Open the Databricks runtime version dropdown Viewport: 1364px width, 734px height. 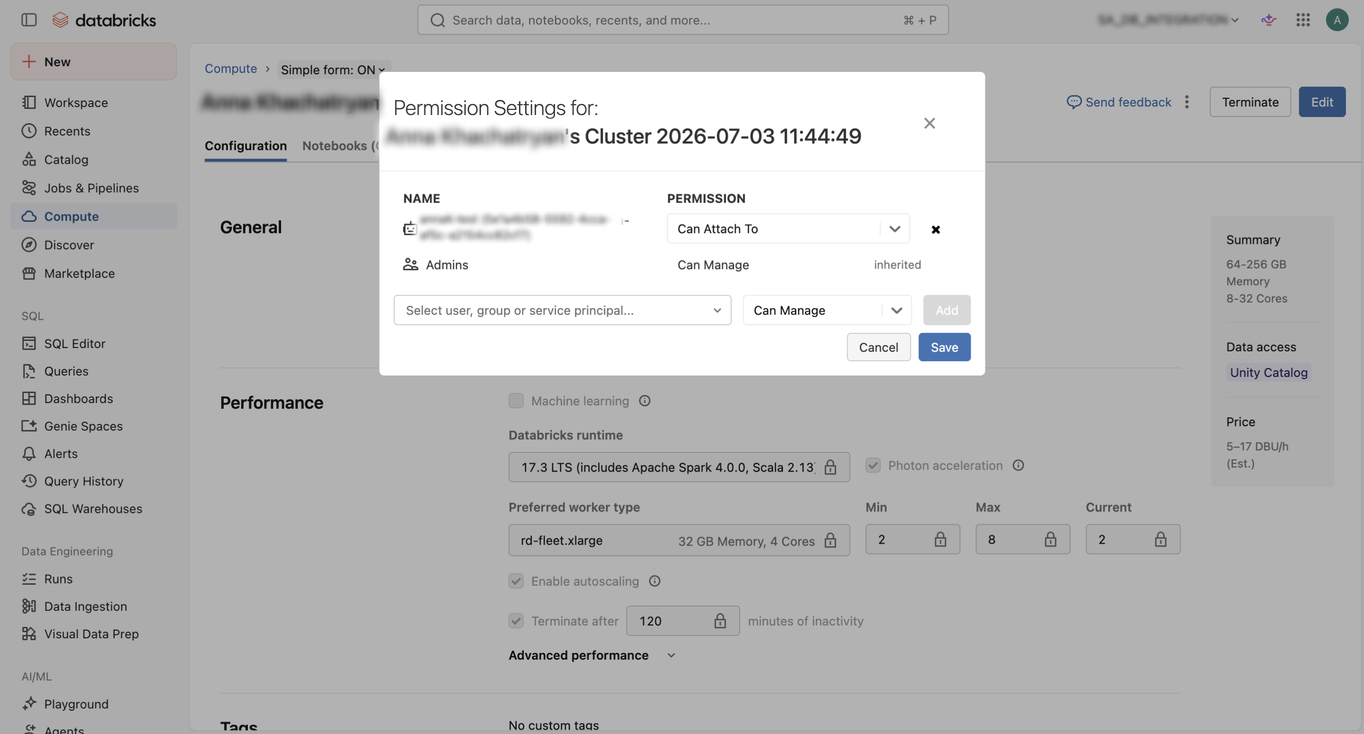tap(679, 467)
